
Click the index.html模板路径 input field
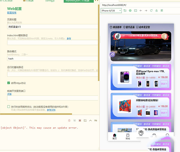(x=52, y=43)
